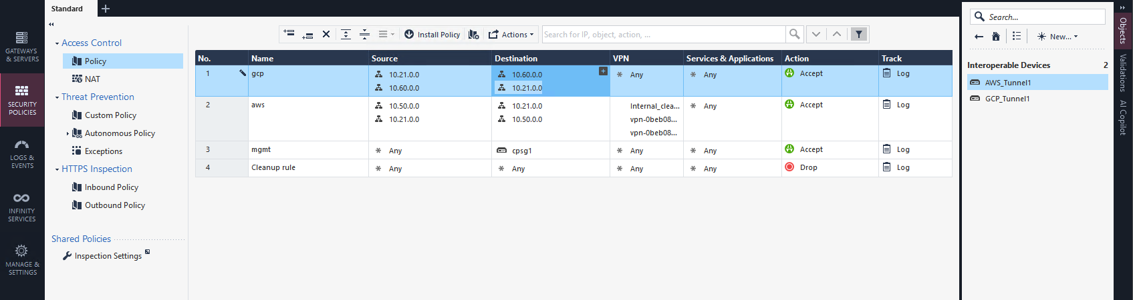The height and width of the screenshot is (300, 1133).
Task: Click the Install Policy button
Action: point(432,35)
